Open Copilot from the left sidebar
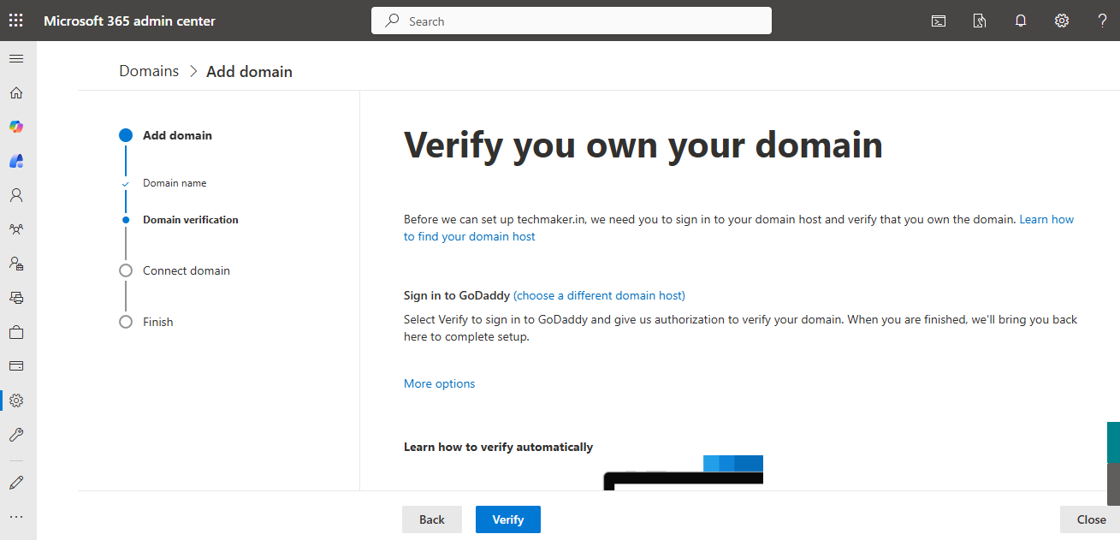 [16, 127]
